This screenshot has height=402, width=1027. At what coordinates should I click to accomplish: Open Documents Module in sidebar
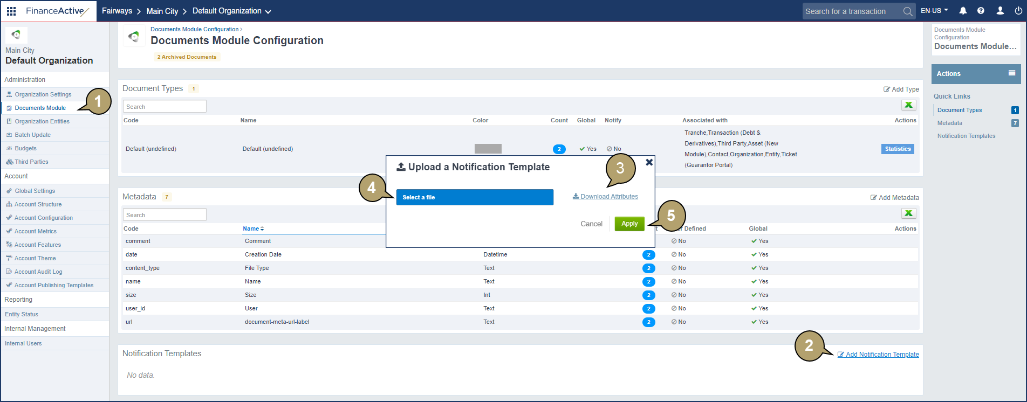pyautogui.click(x=40, y=108)
